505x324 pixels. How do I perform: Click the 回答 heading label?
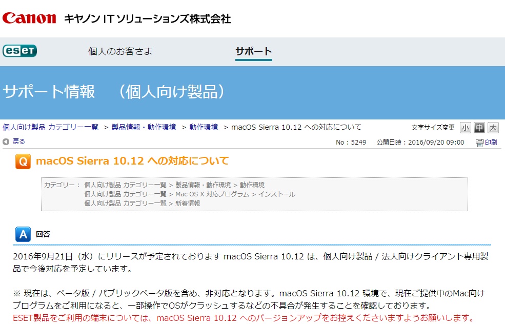[x=43, y=234]
